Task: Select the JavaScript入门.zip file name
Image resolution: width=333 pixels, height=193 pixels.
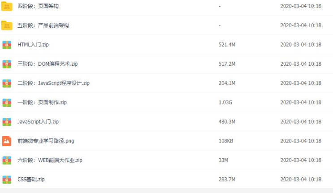Action: [38, 122]
